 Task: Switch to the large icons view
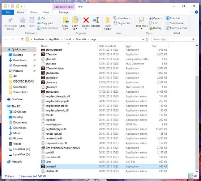click(x=196, y=176)
